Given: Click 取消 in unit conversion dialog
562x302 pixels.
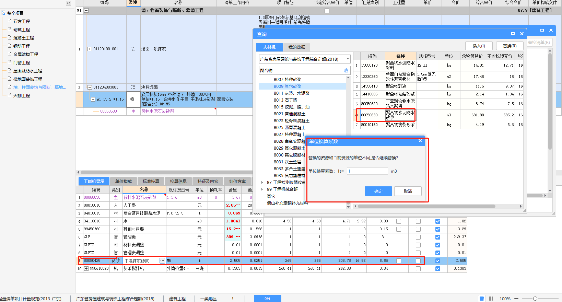Looking at the screenshot, I should coord(408,191).
